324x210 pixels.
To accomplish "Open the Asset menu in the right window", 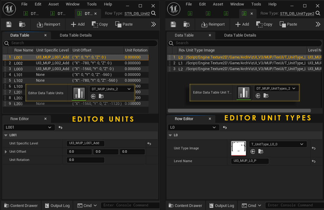I will click(x=218, y=4).
